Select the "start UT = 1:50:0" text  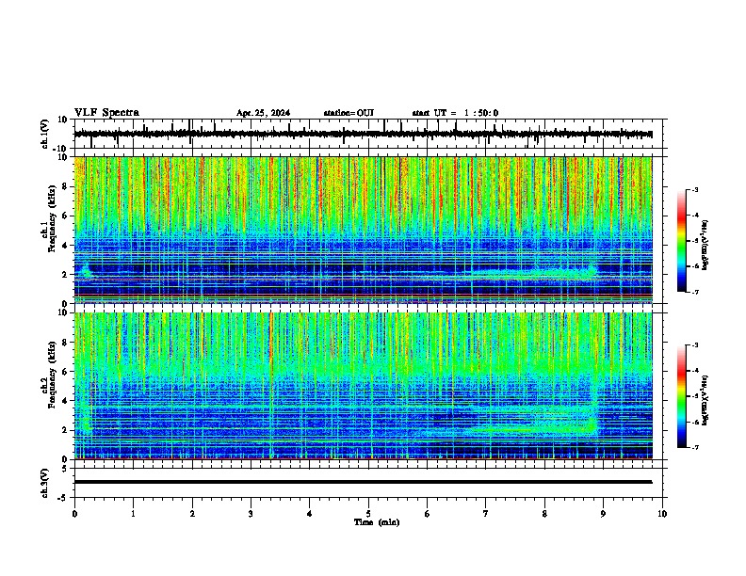click(x=455, y=113)
